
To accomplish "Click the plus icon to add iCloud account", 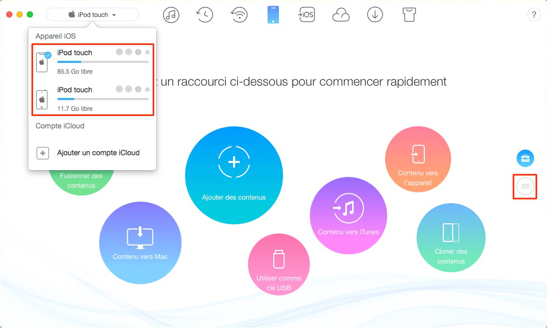I will coord(43,153).
